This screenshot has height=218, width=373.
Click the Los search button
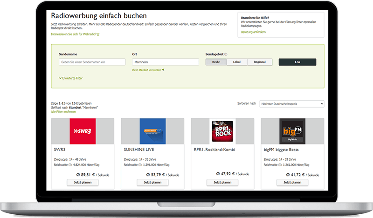297,62
